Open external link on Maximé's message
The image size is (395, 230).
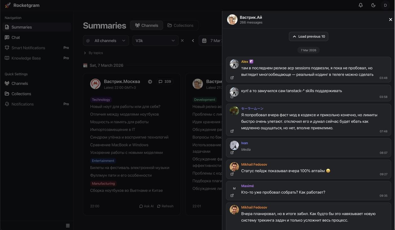pyautogui.click(x=232, y=195)
